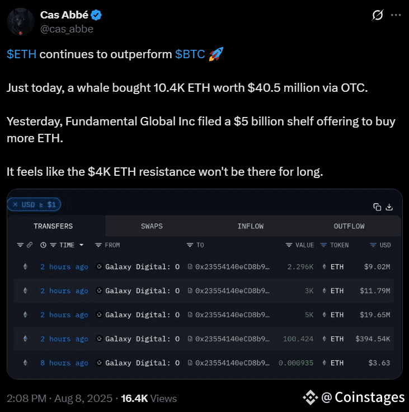Open the $BTC cashtag link

(x=190, y=54)
